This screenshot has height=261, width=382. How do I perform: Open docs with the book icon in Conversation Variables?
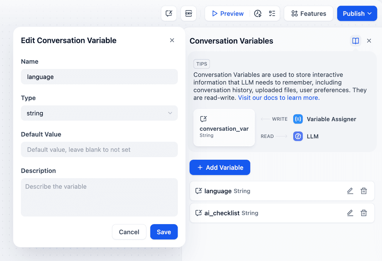(355, 41)
